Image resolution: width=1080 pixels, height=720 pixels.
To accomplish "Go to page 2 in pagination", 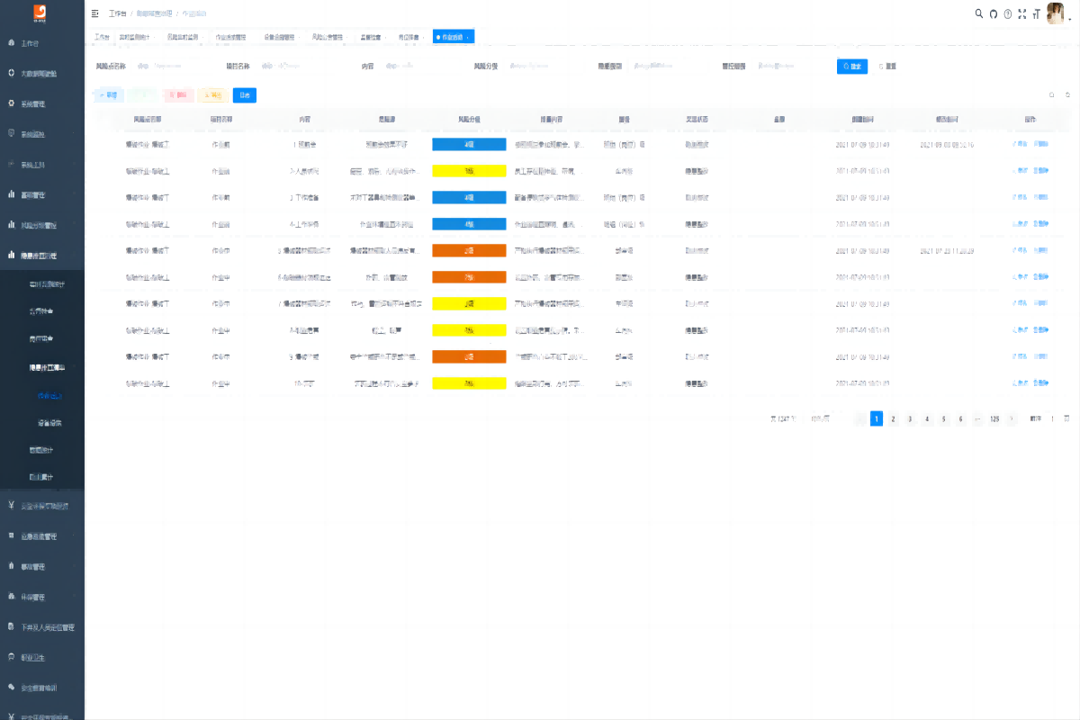I will [x=893, y=418].
